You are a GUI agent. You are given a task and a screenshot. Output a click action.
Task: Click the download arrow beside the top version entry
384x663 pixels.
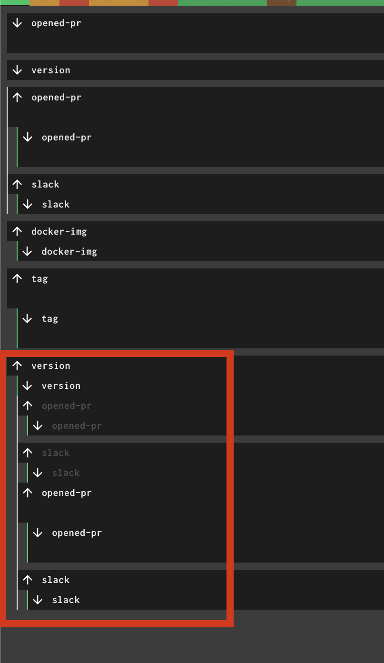coord(17,69)
